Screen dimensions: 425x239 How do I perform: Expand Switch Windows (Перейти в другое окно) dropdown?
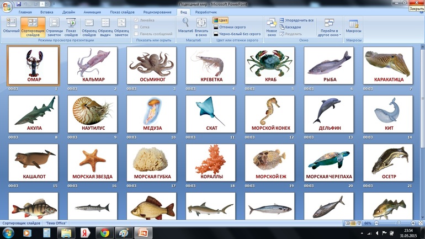point(329,26)
